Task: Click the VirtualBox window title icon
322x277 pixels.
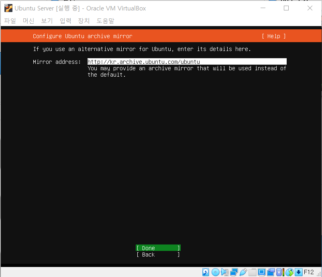Action: 8,8
